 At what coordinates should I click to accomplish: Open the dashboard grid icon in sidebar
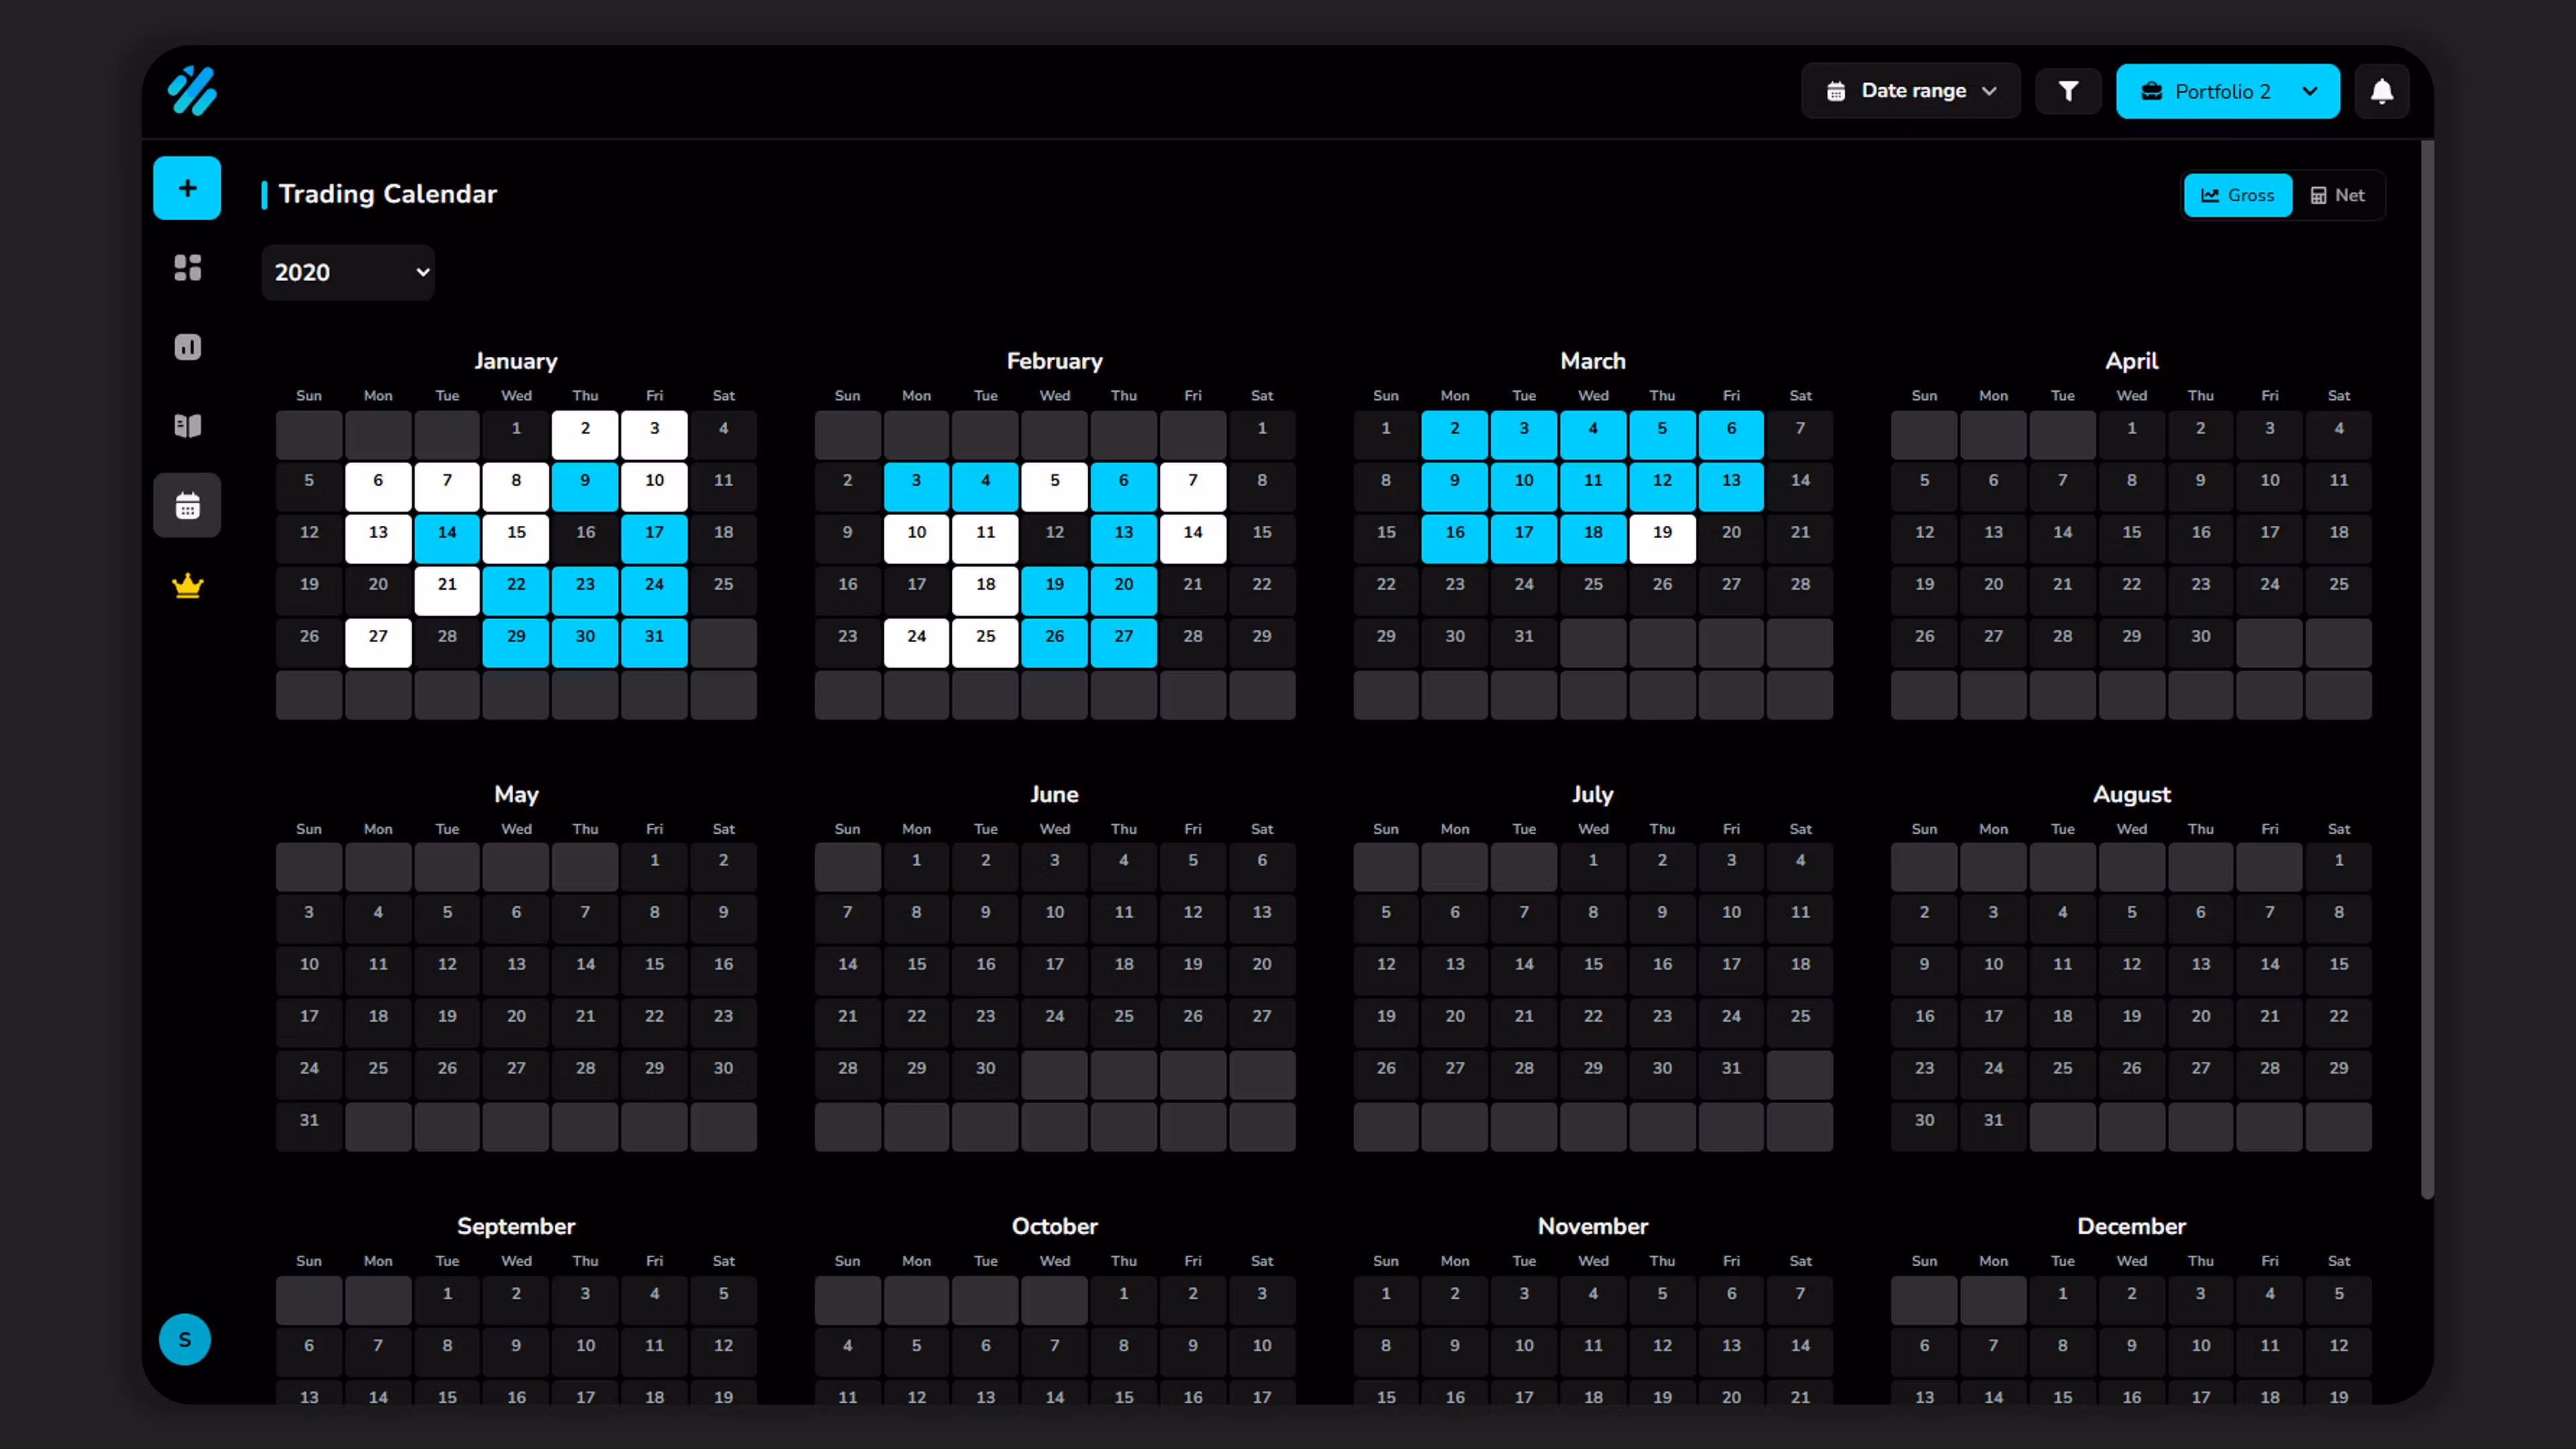click(187, 268)
